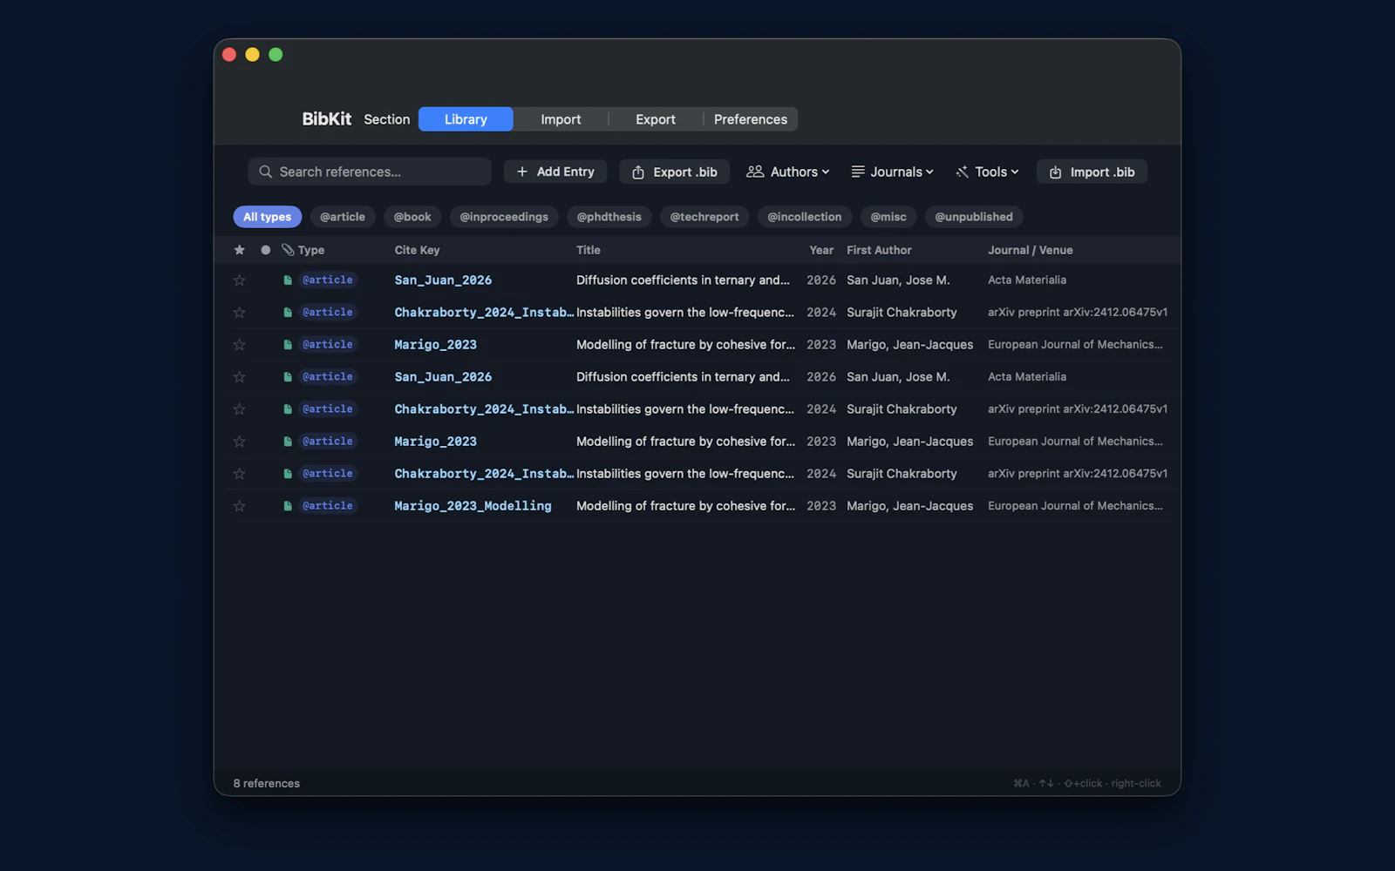Image resolution: width=1395 pixels, height=871 pixels.
Task: Star the Marigo_2023_Modelling entry
Action: pyautogui.click(x=239, y=506)
